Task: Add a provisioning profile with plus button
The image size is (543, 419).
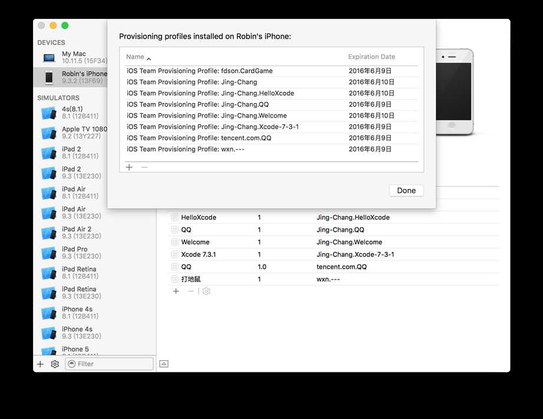Action: (x=130, y=167)
